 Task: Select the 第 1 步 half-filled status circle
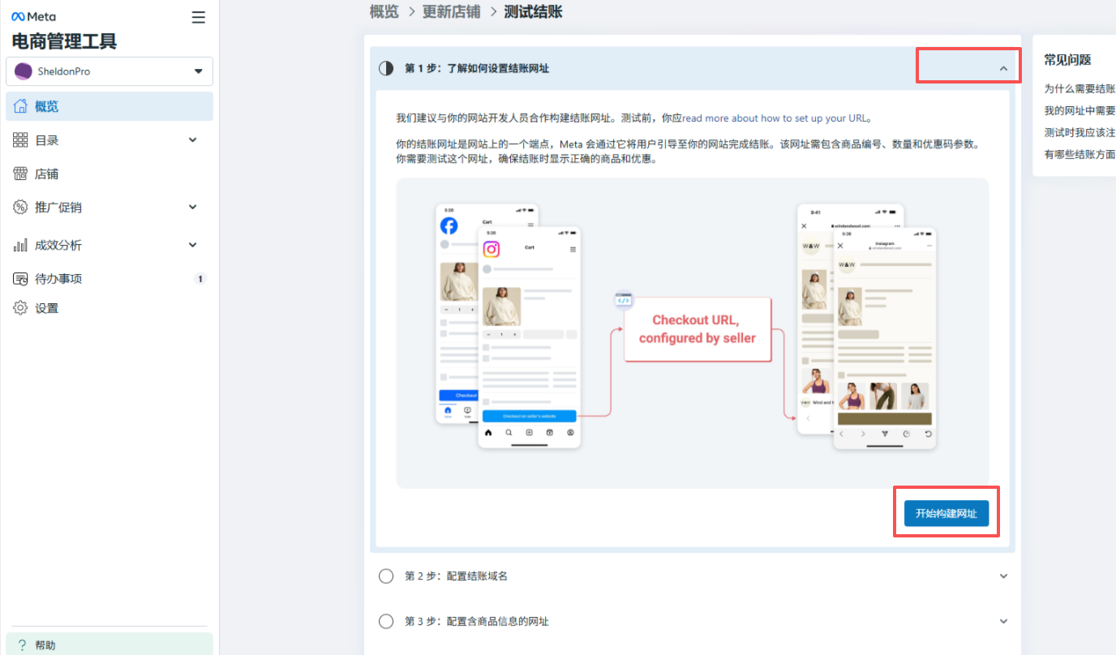(x=386, y=68)
